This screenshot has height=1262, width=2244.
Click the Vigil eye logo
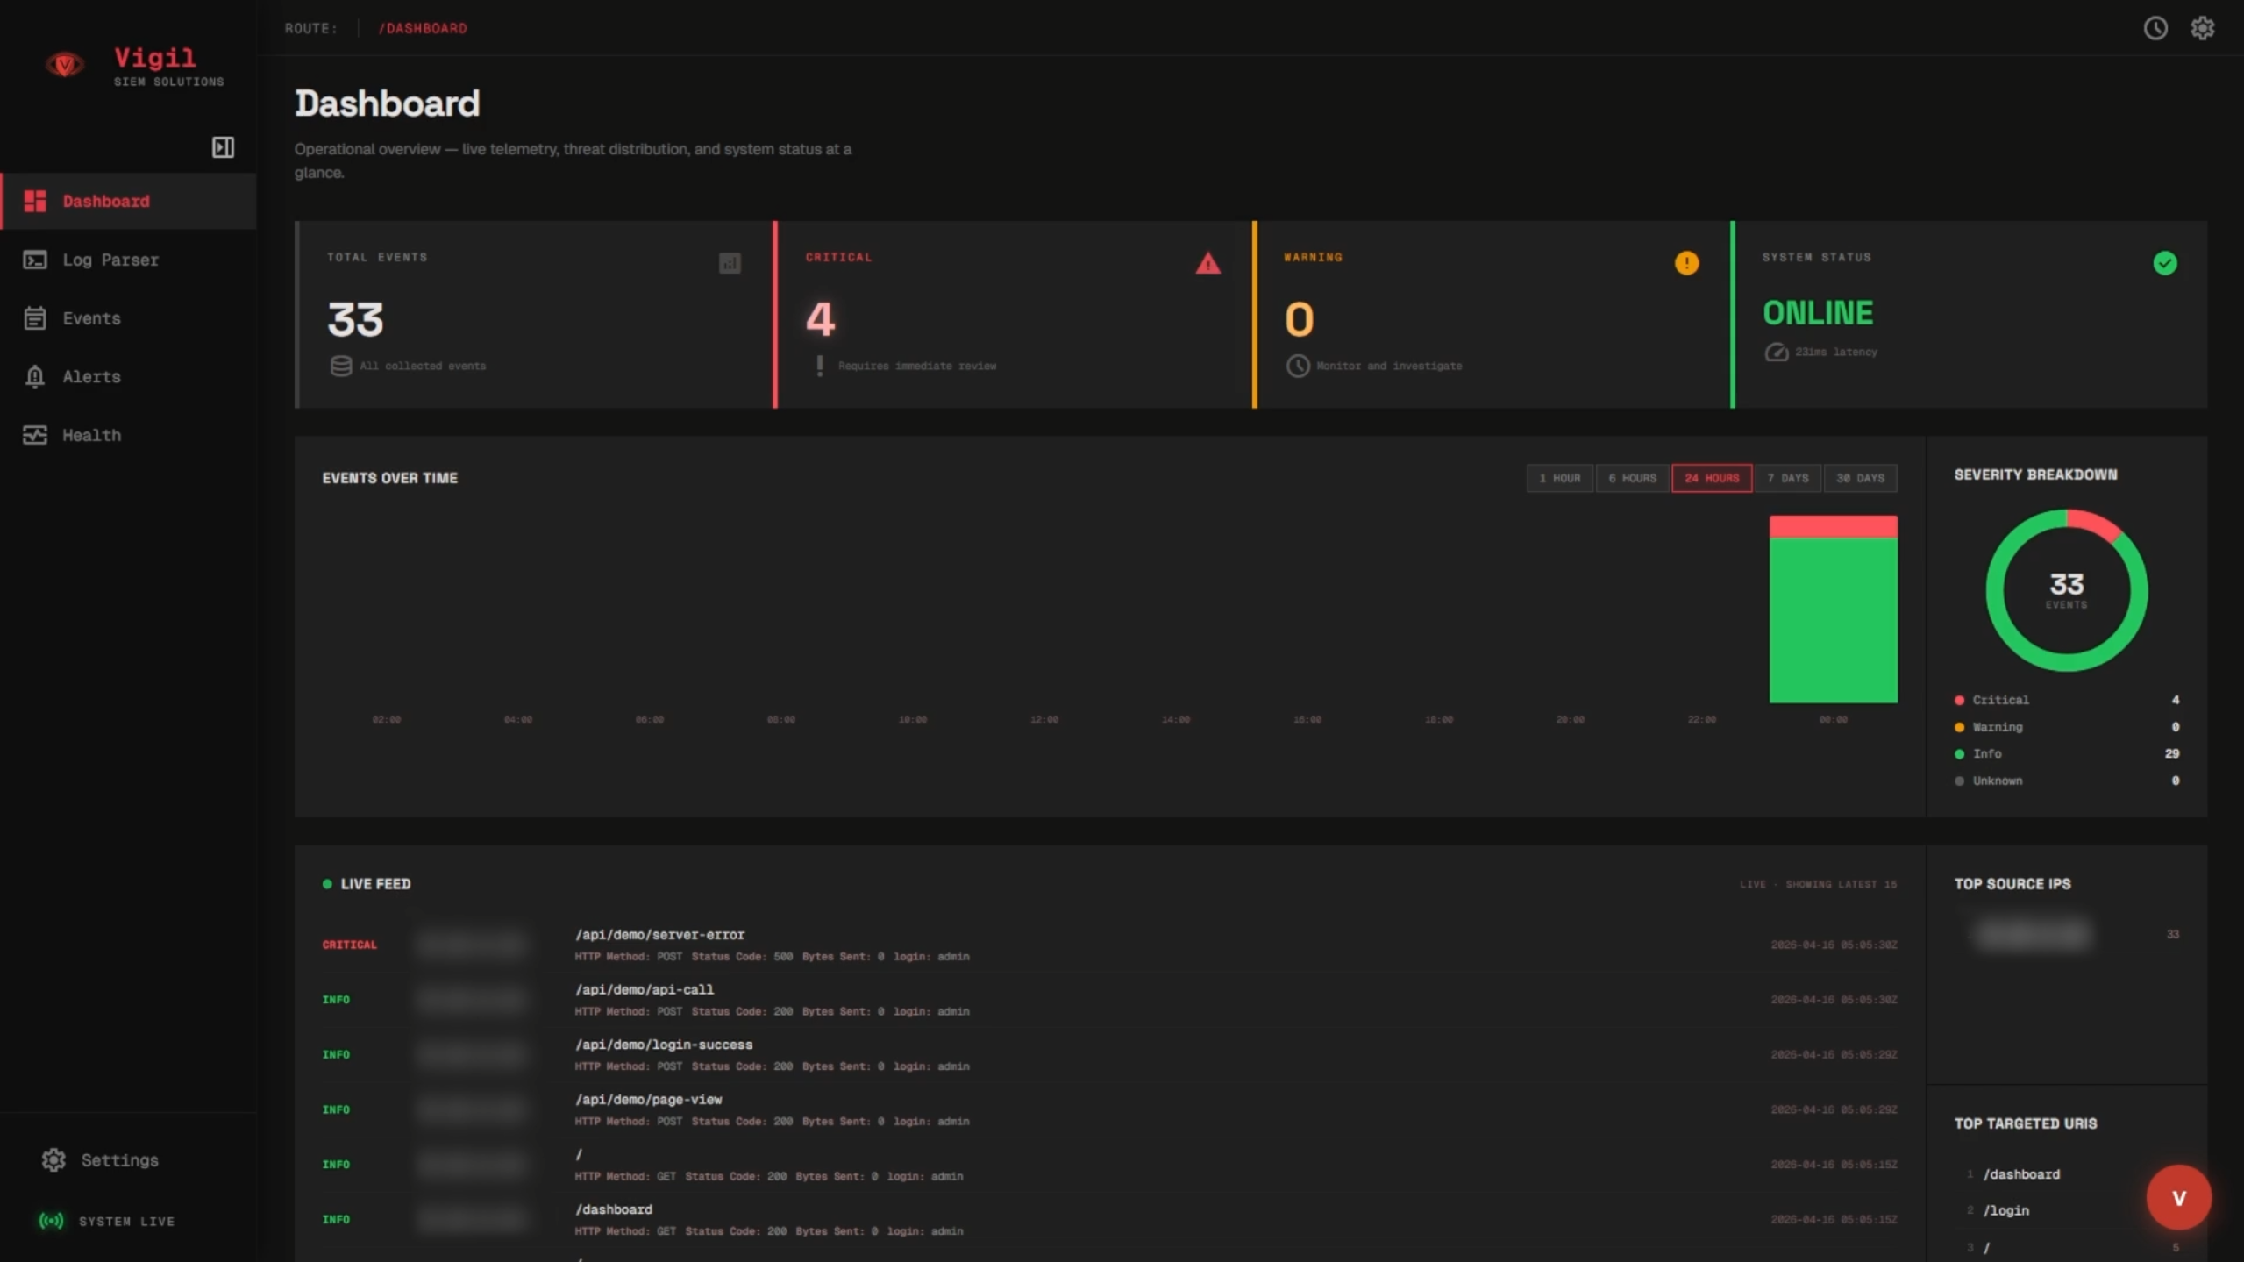64,65
